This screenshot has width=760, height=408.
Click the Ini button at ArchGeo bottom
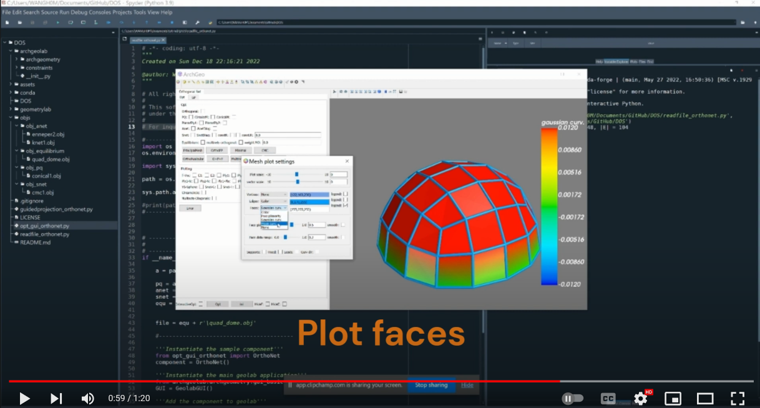point(242,304)
